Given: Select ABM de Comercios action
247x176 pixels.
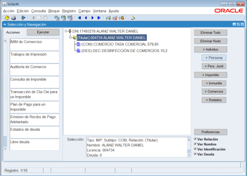Looking at the screenshot, I should click(34, 44).
